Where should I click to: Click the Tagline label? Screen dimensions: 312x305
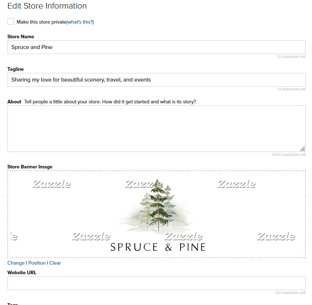tap(15, 69)
